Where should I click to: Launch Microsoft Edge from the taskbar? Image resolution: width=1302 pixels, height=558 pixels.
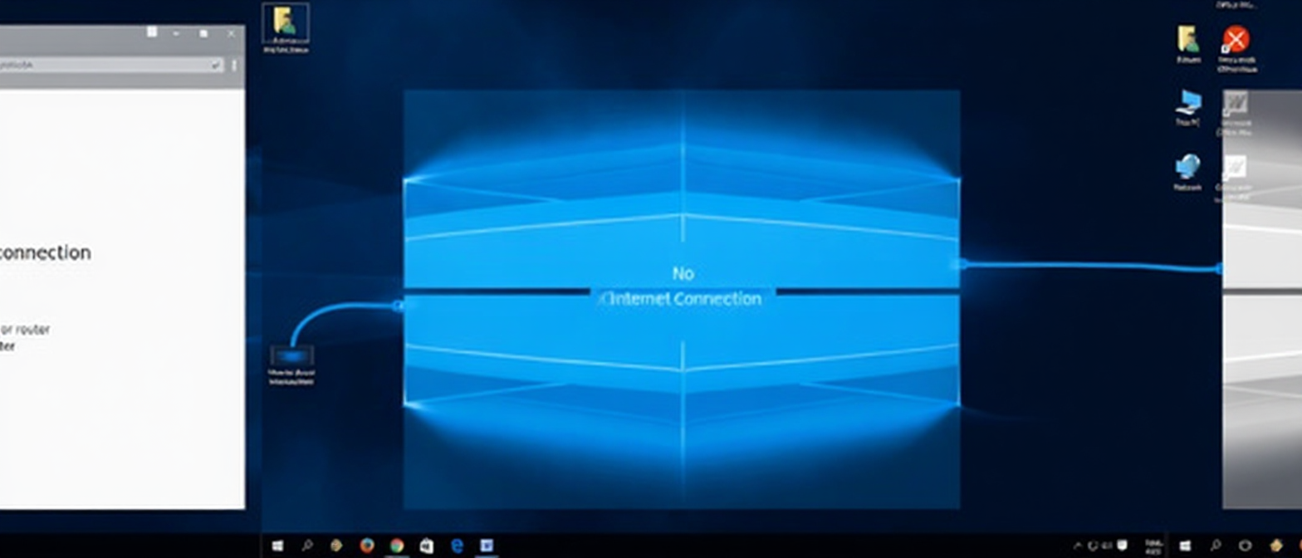pos(457,546)
